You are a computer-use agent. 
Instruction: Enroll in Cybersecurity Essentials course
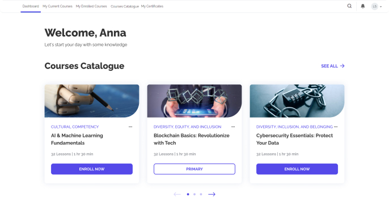point(297,169)
